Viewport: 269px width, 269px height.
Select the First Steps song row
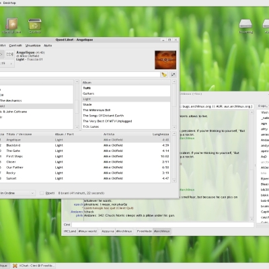pyautogui.click(x=85, y=156)
